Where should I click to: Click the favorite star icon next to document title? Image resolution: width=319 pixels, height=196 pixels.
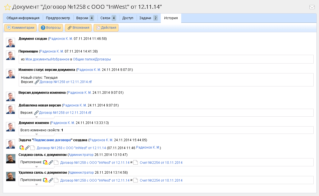7,7
